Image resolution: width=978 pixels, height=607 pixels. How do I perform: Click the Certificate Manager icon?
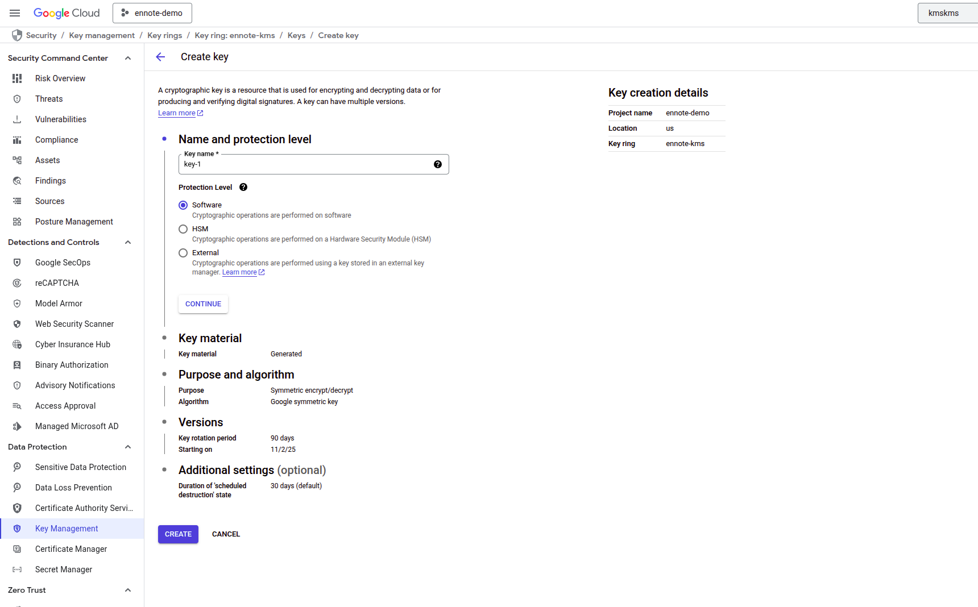[17, 549]
